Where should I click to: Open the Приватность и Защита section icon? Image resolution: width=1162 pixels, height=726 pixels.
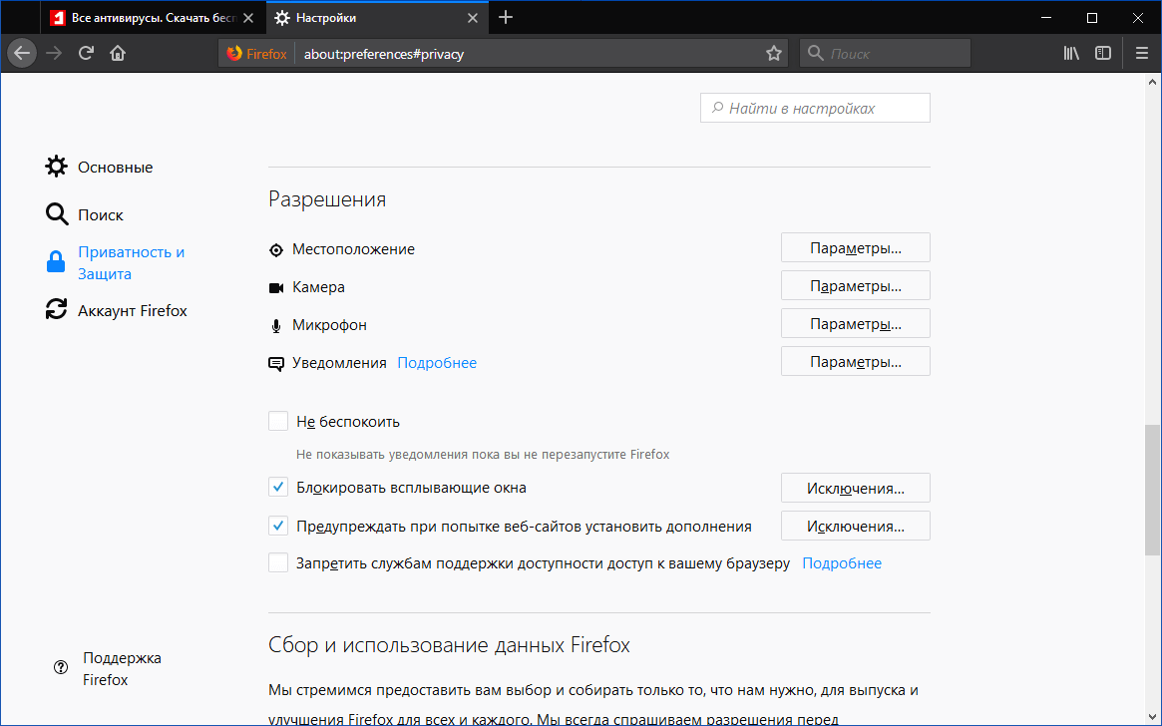pos(56,261)
